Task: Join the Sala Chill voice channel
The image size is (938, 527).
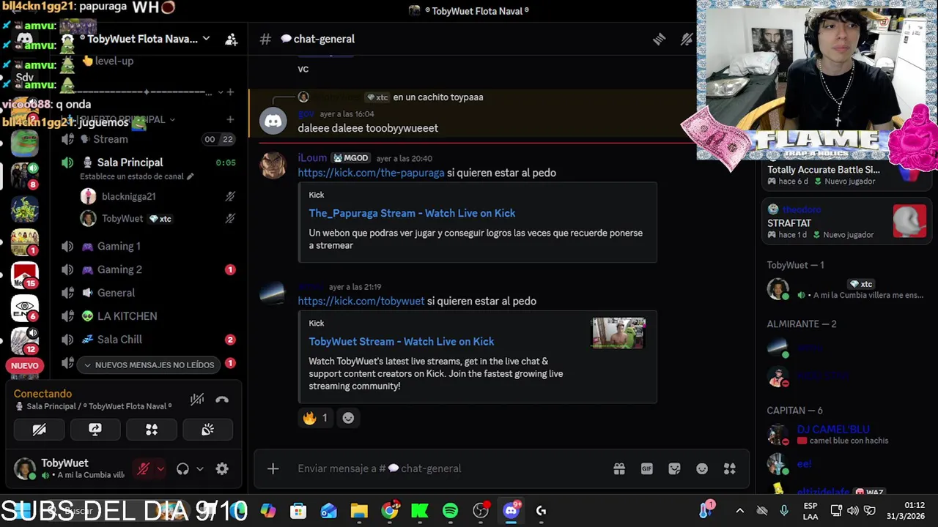Action: (x=147, y=340)
